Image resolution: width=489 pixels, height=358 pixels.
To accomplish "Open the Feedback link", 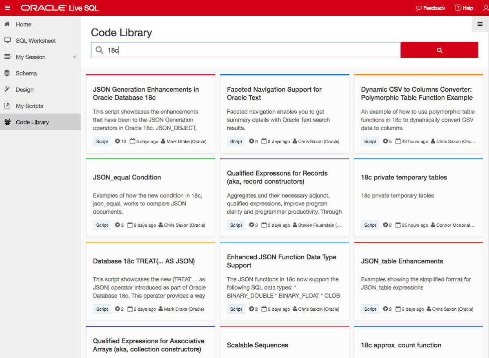I will tap(430, 8).
